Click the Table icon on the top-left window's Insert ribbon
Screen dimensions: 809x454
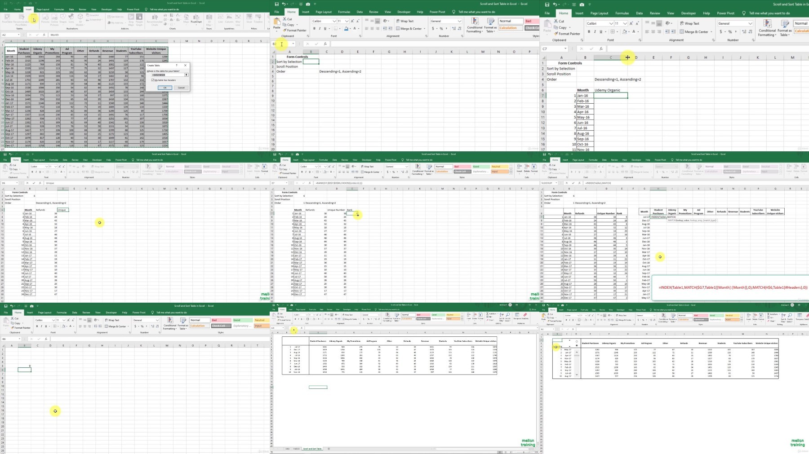[x=34, y=19]
